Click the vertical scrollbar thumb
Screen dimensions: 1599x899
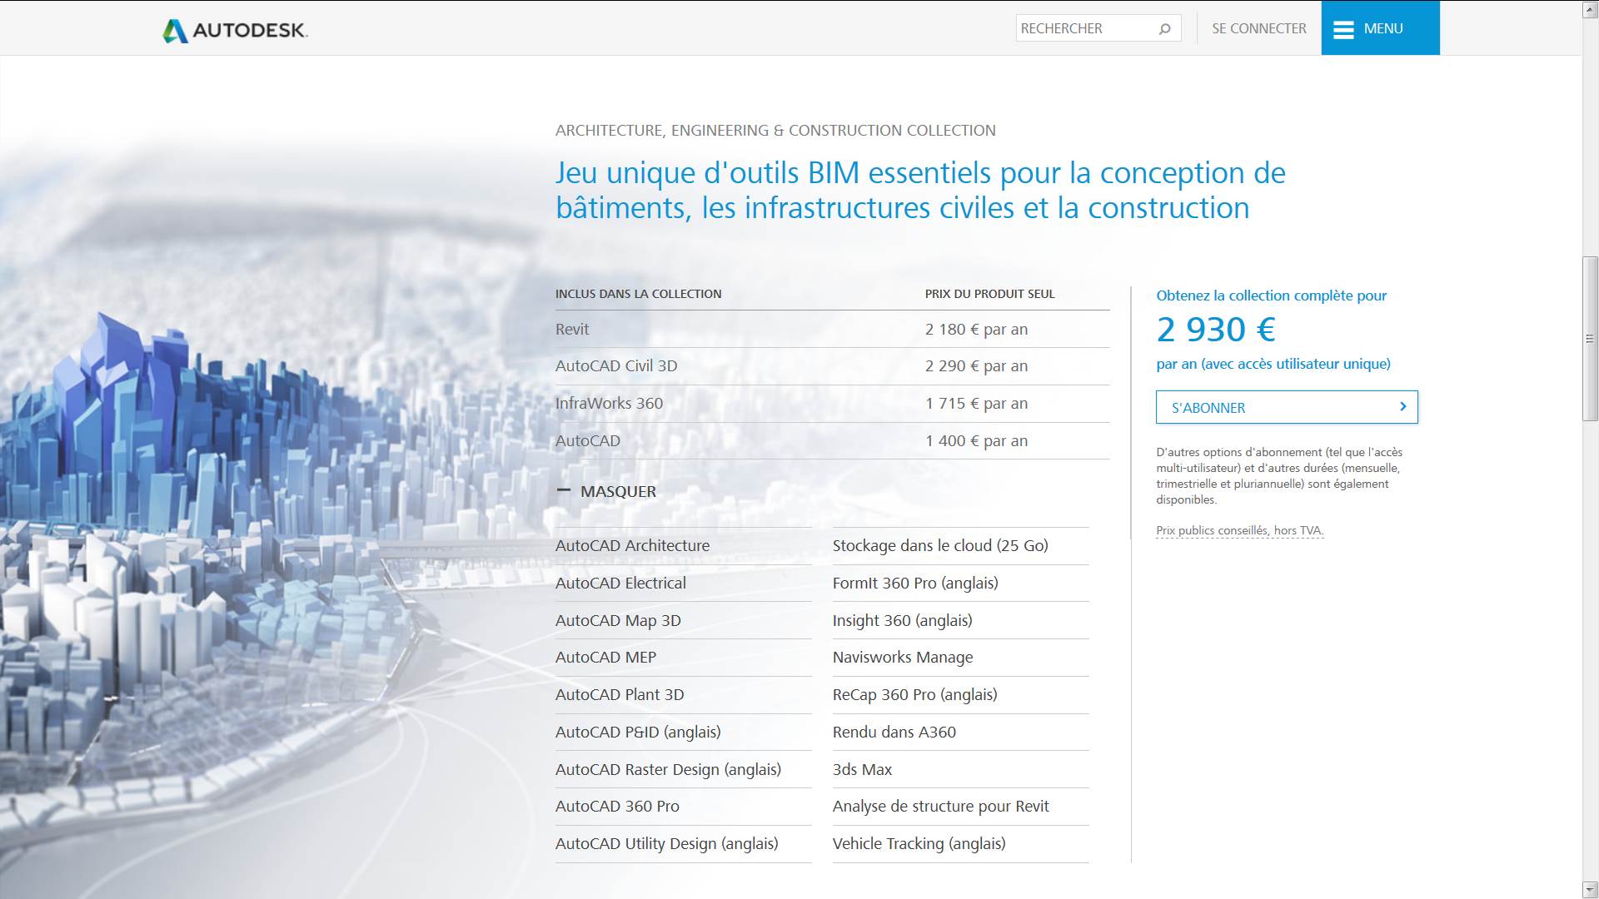click(x=1590, y=339)
